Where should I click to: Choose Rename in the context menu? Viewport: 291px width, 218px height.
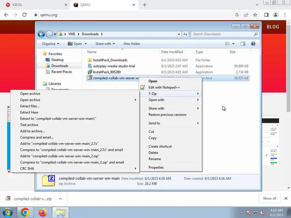tap(155, 159)
